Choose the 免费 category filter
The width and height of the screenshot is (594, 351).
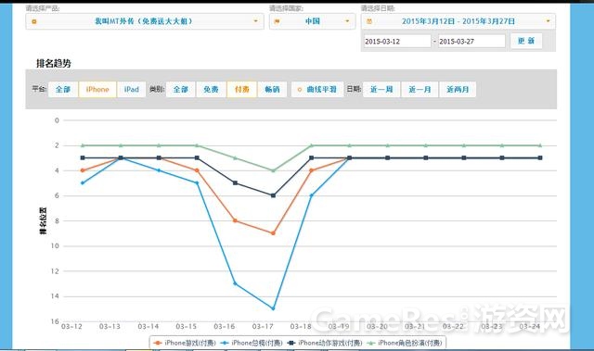(211, 90)
